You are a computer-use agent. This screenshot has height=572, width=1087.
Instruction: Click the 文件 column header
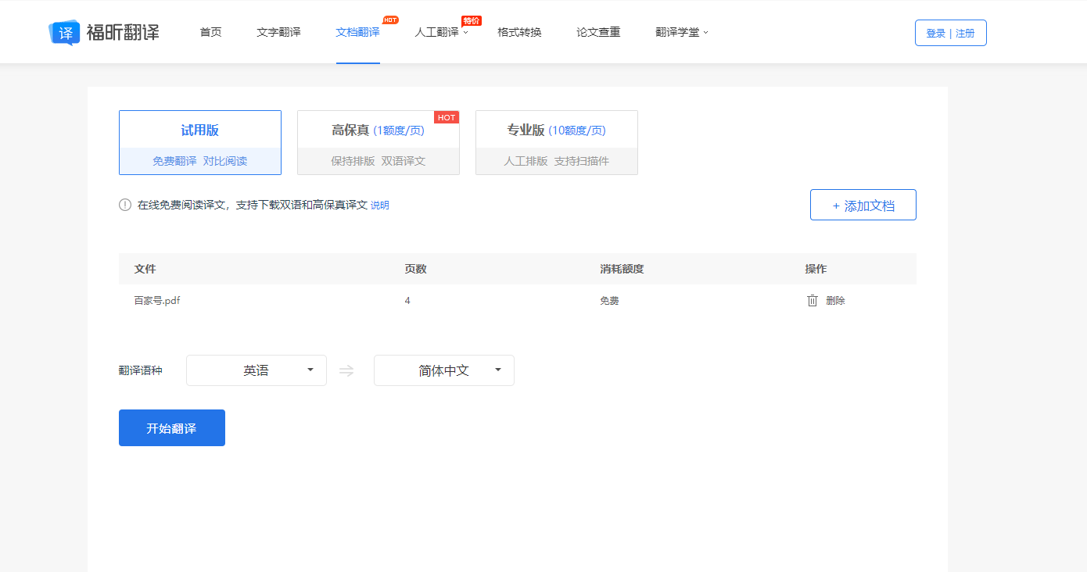coord(145,269)
